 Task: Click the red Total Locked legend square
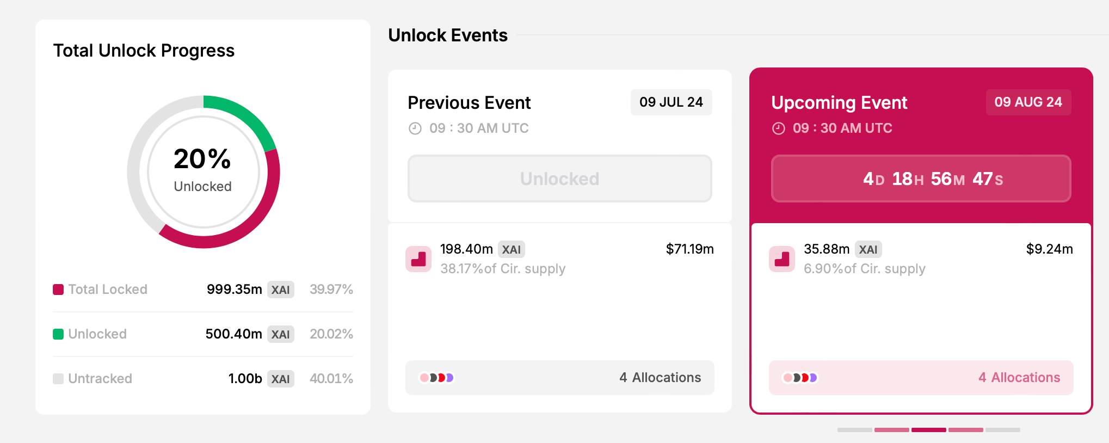[x=58, y=290]
